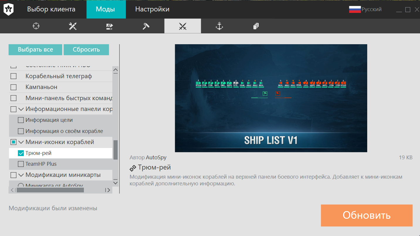Collapse the Информационные панели group

point(21,109)
